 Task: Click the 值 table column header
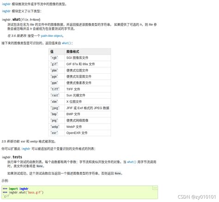56,52
